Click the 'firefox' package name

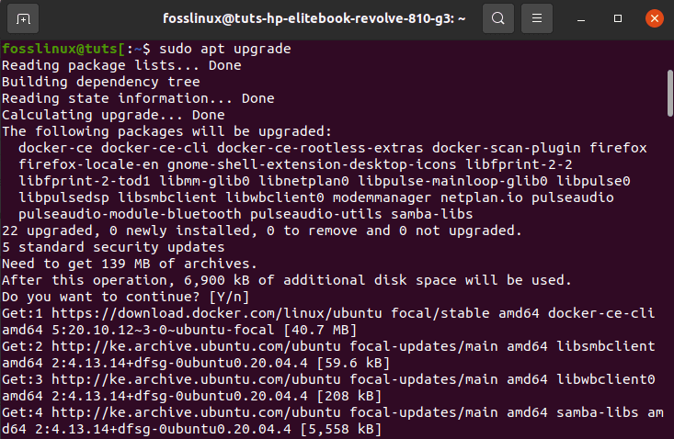coord(618,148)
